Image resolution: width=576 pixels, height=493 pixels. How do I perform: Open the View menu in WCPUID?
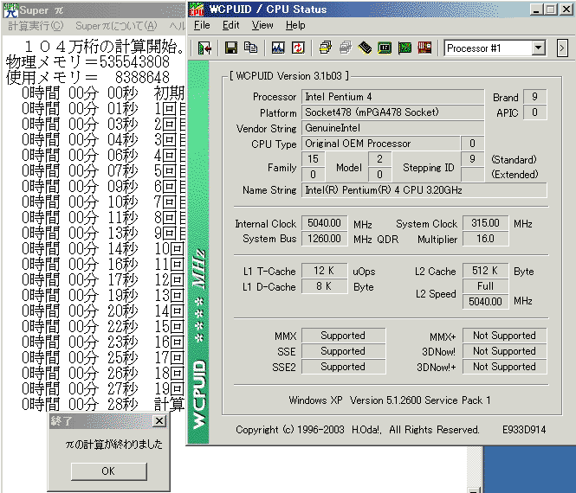tap(261, 26)
